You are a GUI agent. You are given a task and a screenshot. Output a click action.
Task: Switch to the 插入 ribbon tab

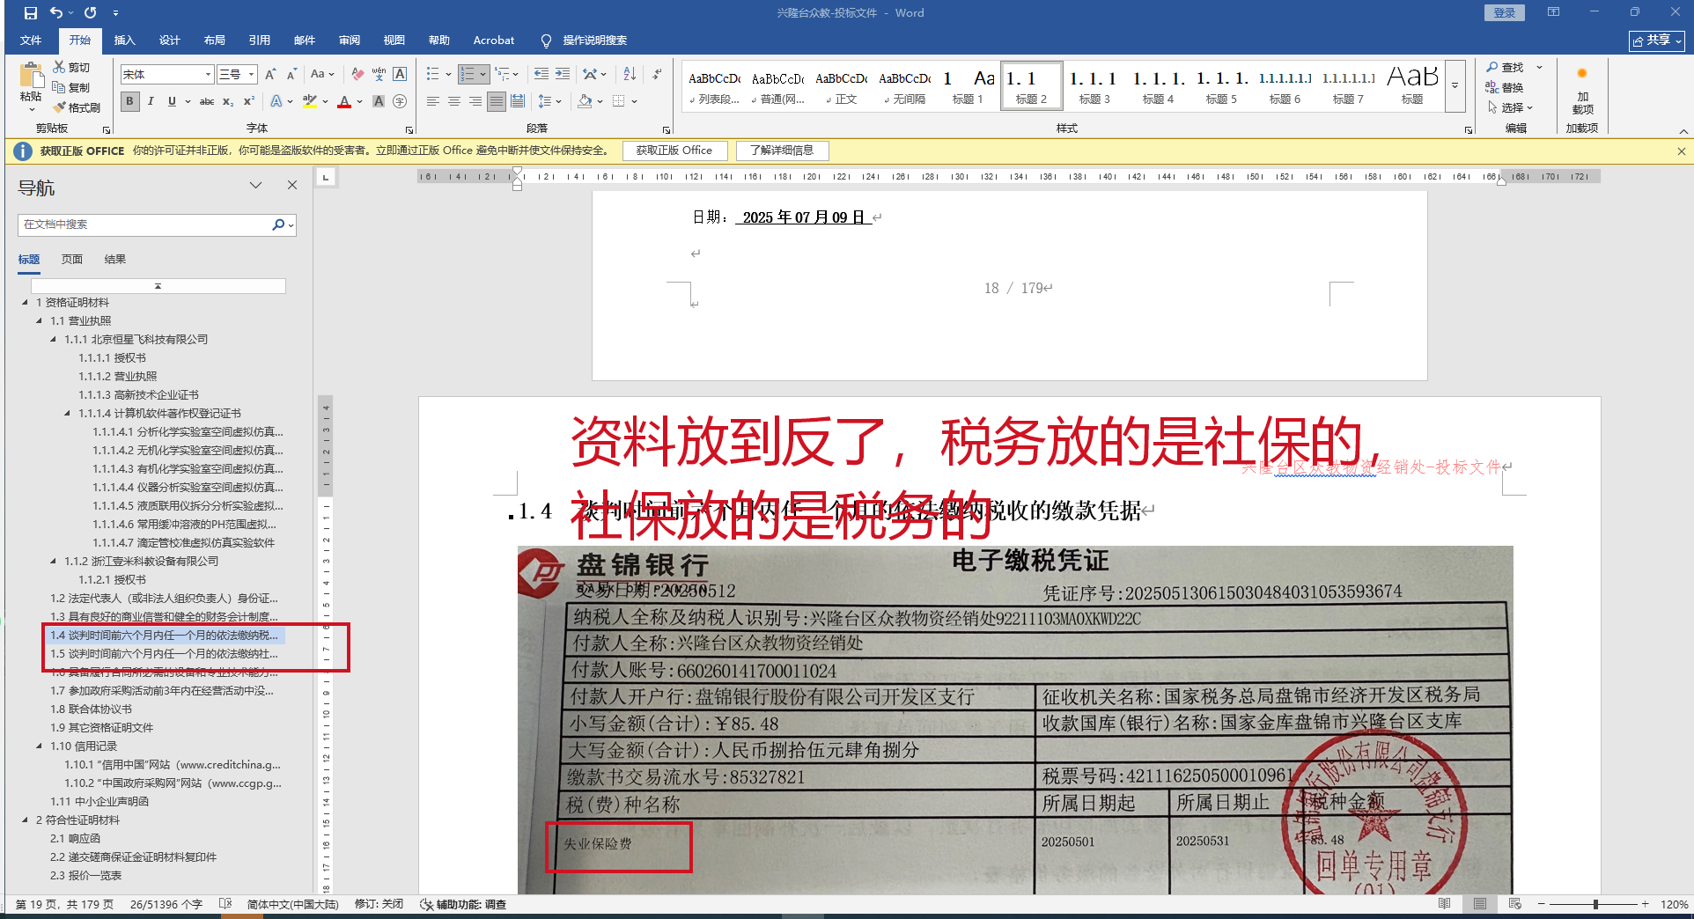[124, 40]
